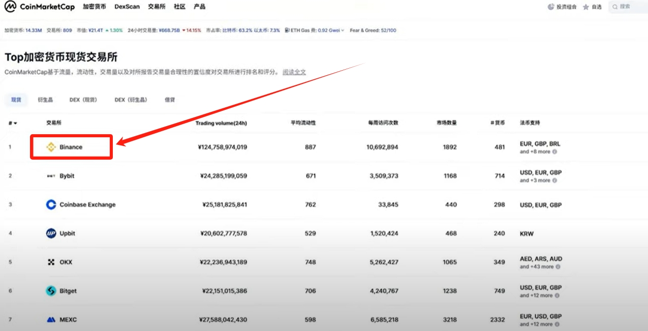
Task: Click Coinbase Exchange volume ¥25,181,825,841
Action: click(x=225, y=204)
